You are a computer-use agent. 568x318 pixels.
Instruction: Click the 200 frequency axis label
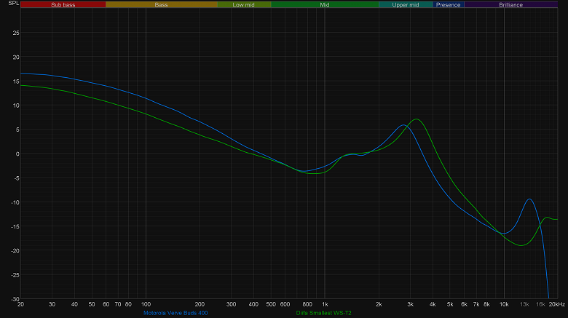(x=200, y=305)
